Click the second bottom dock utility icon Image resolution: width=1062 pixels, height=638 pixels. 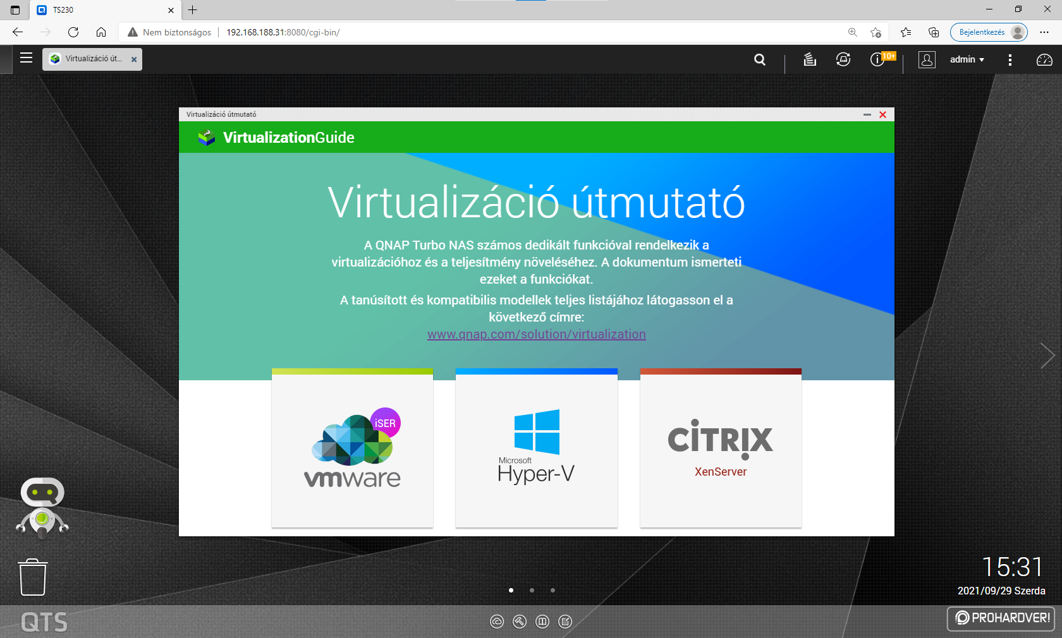[520, 622]
